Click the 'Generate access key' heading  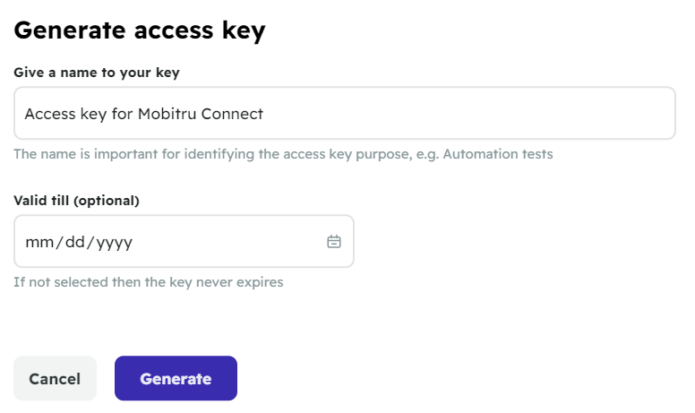point(140,30)
